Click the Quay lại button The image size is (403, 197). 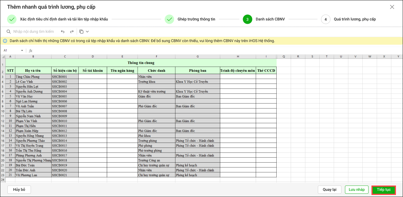click(329, 190)
